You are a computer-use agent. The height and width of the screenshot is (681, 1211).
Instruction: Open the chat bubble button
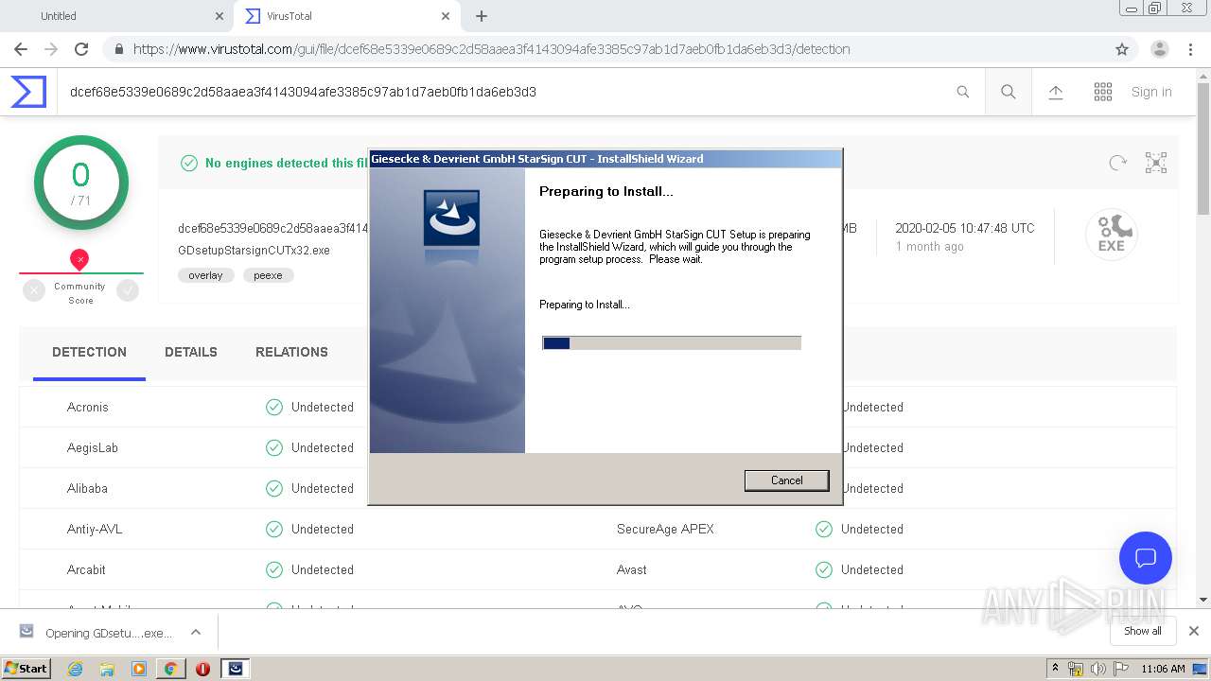click(x=1146, y=557)
